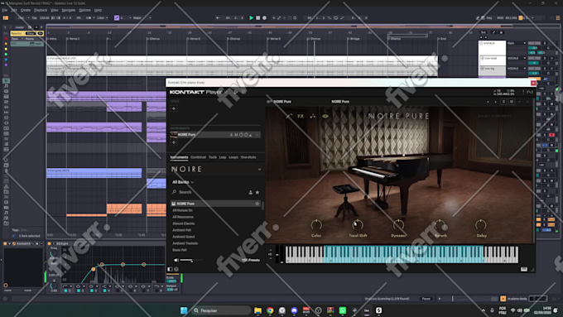Click the preview speaker icon
Image resolution: width=563 pixels, height=317 pixels.
176,260
